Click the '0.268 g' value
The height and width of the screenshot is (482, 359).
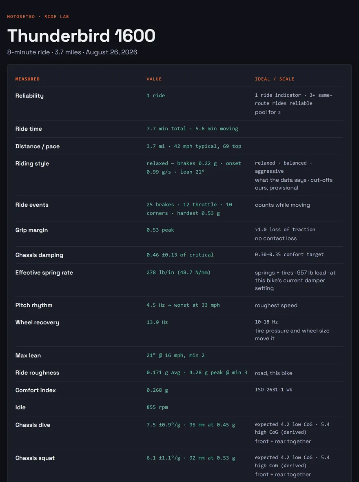click(x=157, y=390)
